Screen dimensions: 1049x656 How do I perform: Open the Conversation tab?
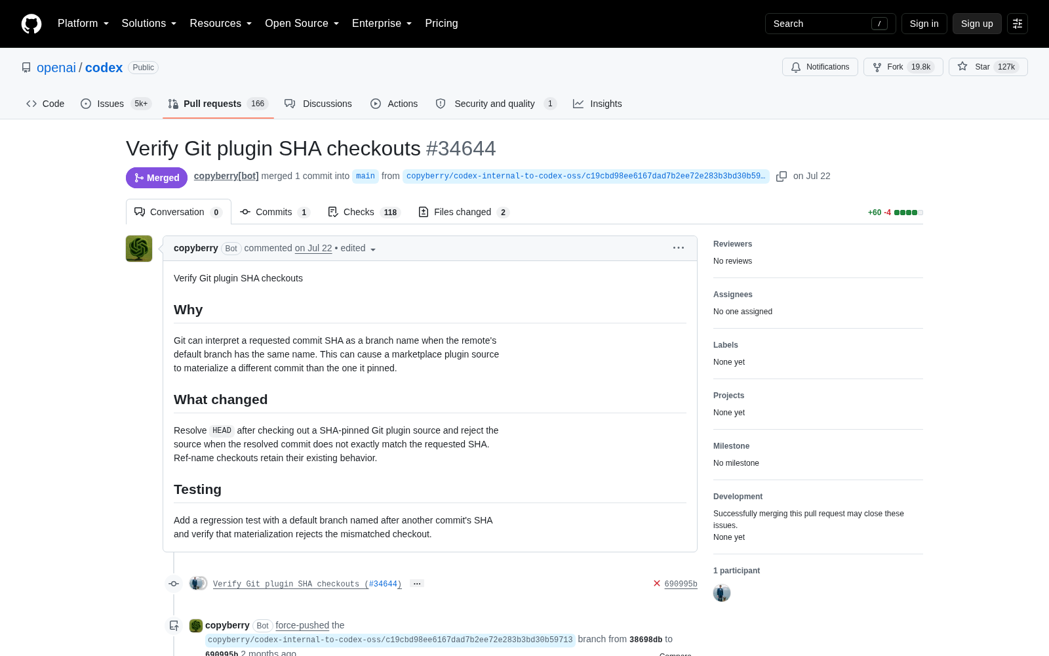click(178, 212)
